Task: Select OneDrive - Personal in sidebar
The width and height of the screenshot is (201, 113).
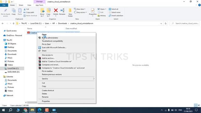Action: point(14,35)
